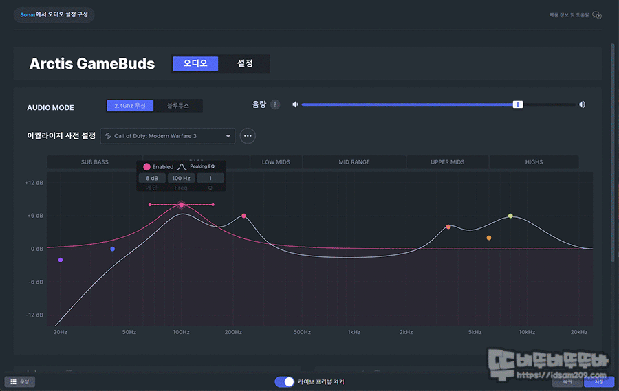Select the yellow-orange EQ point near 6kHz
Screen dimensions: 619x391
pyautogui.click(x=489, y=238)
